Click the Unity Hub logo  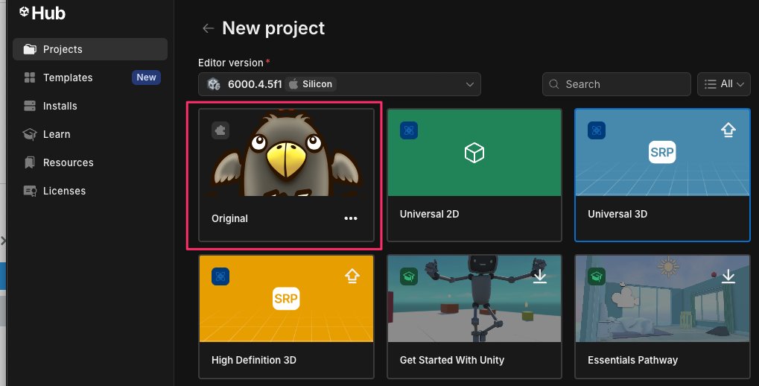42,13
